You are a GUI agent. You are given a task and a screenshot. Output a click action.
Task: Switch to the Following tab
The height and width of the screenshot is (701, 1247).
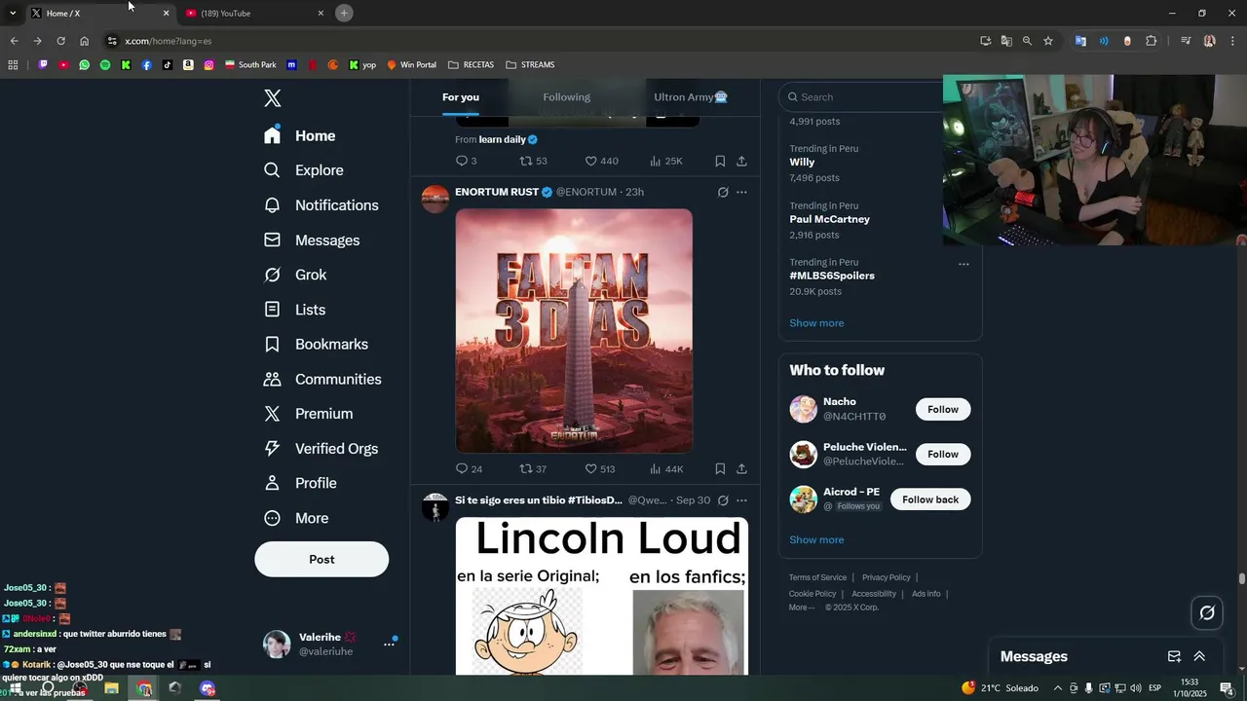coord(567,97)
